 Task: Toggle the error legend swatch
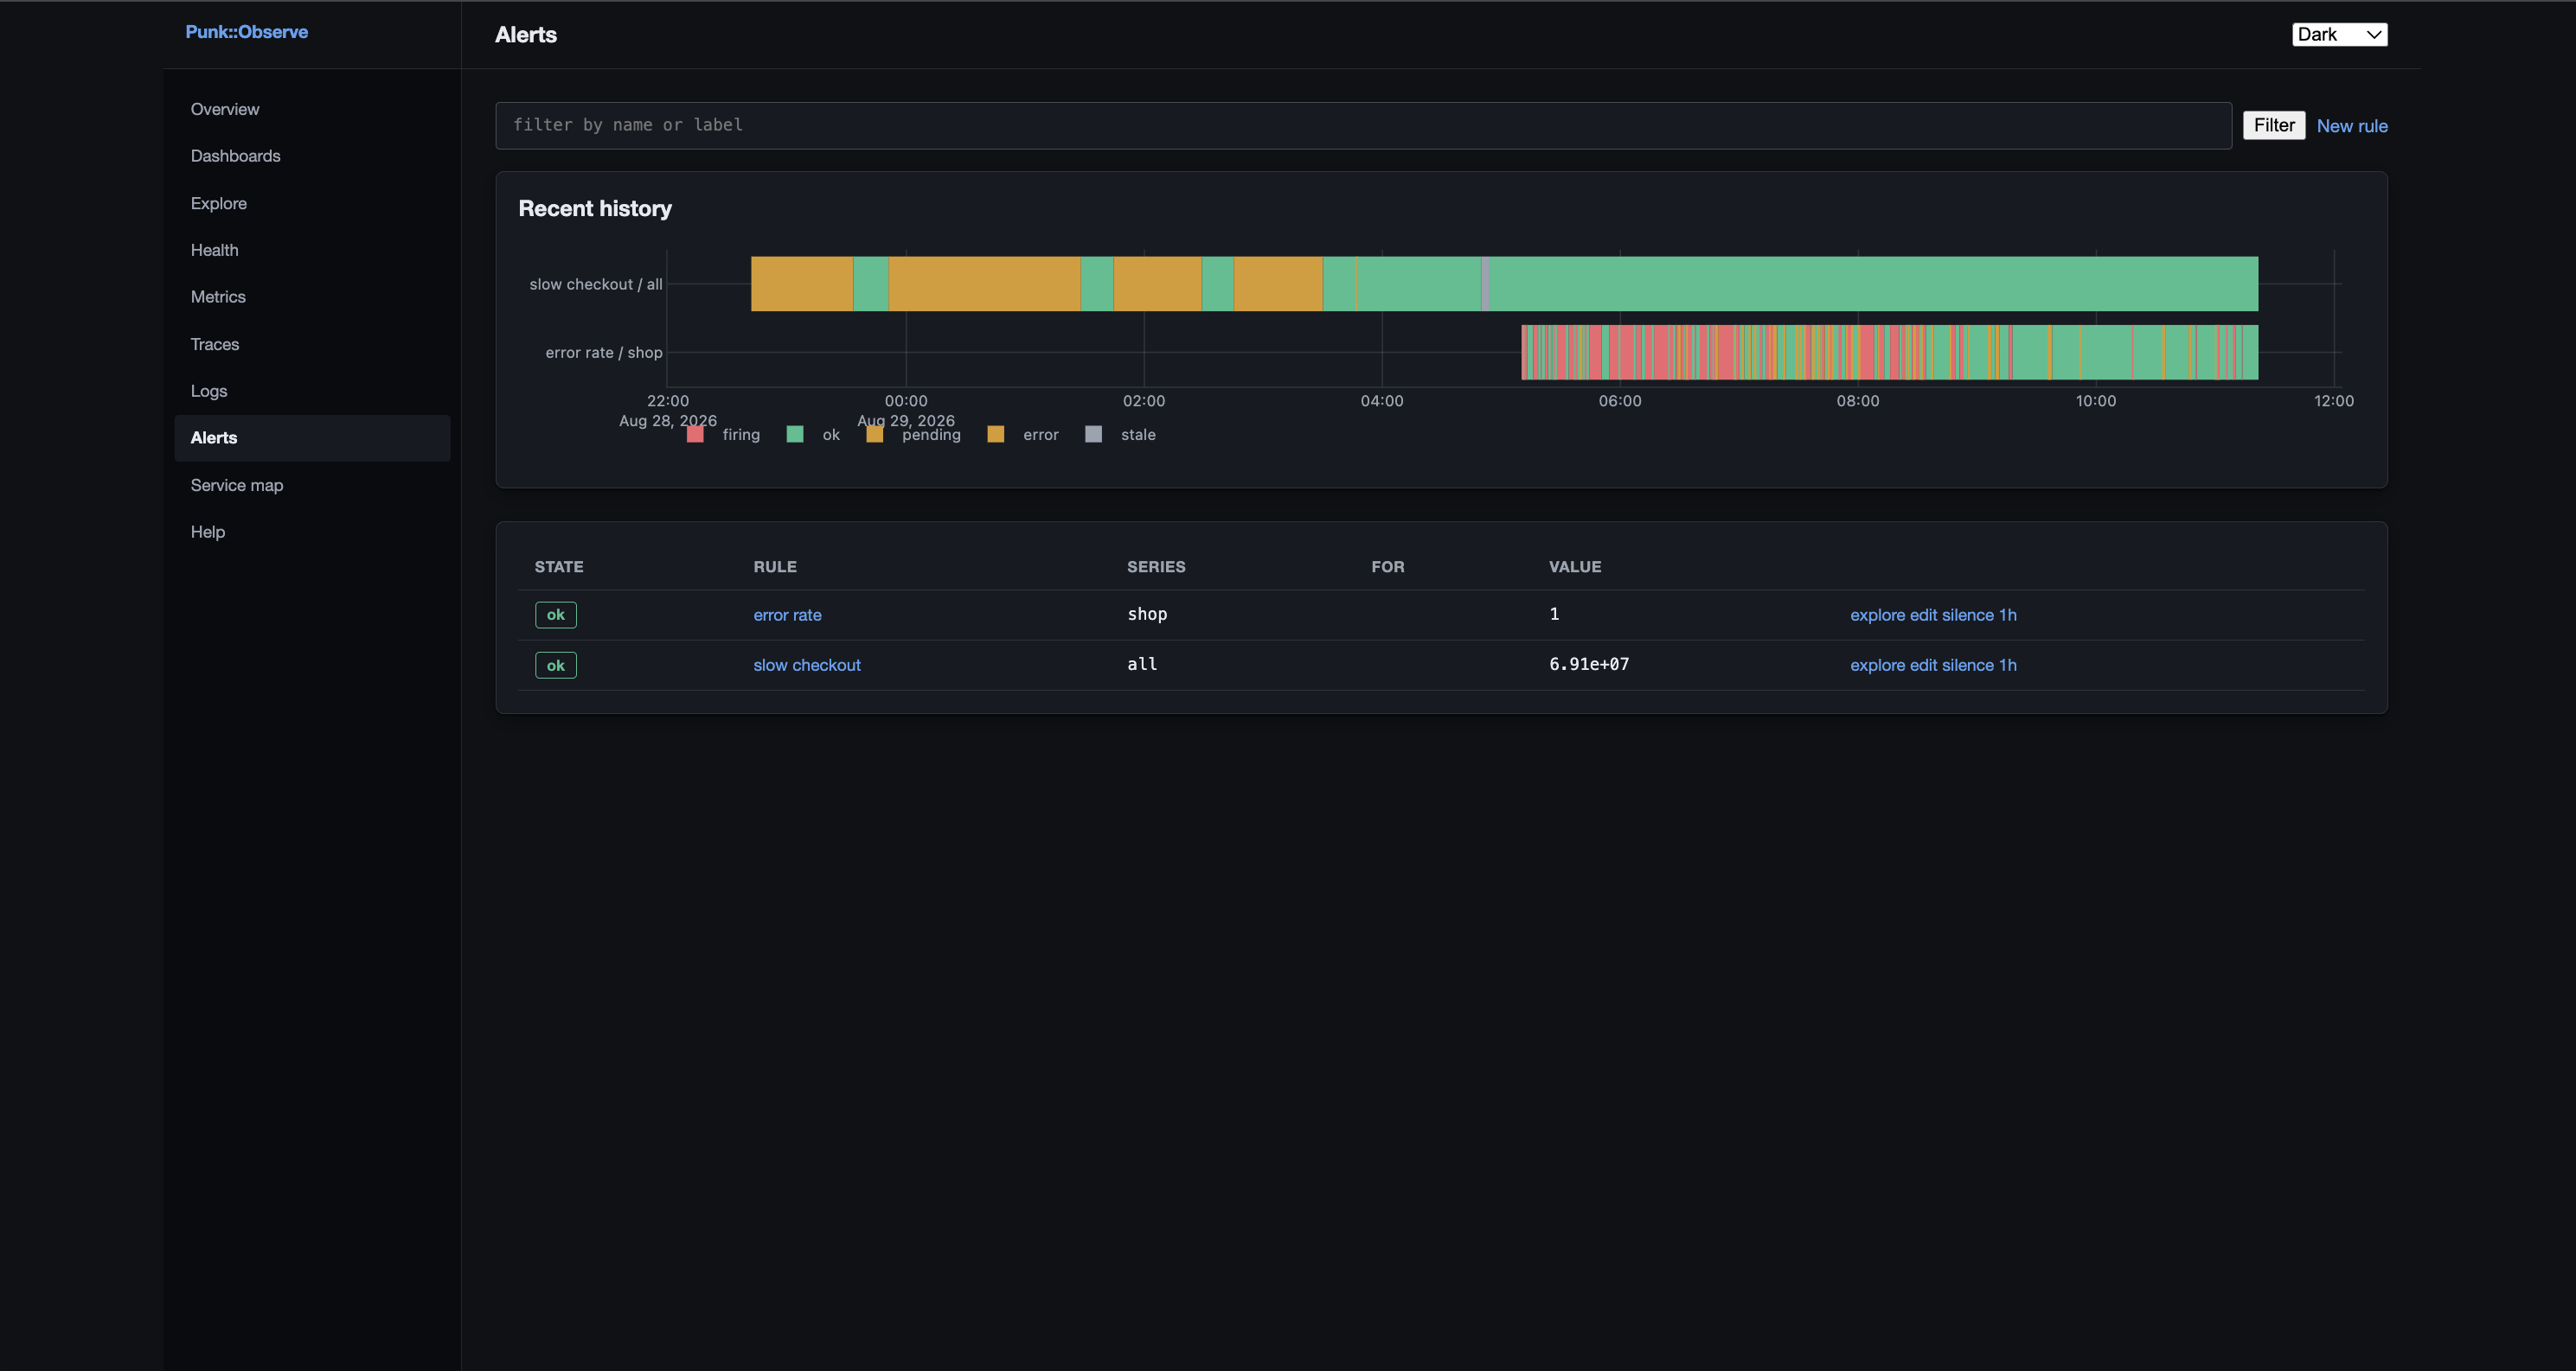pos(996,434)
